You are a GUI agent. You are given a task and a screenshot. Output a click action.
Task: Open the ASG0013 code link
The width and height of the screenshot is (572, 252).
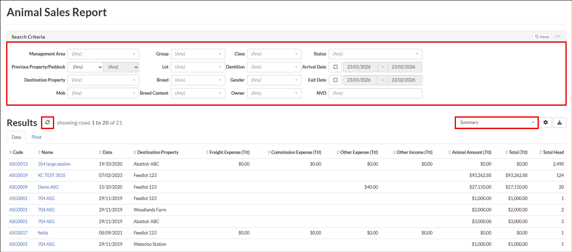(18, 164)
